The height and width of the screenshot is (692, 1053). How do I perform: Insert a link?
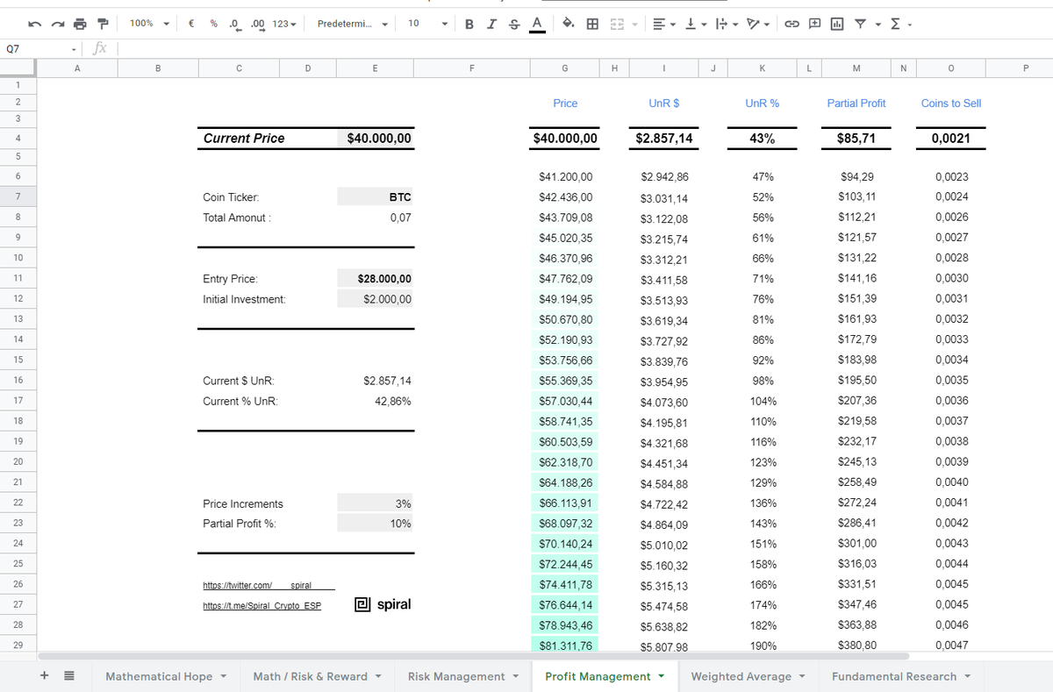(791, 24)
